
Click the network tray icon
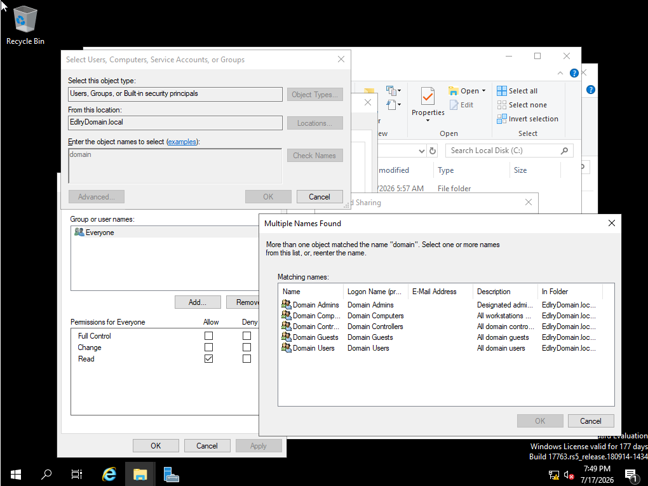click(x=554, y=475)
